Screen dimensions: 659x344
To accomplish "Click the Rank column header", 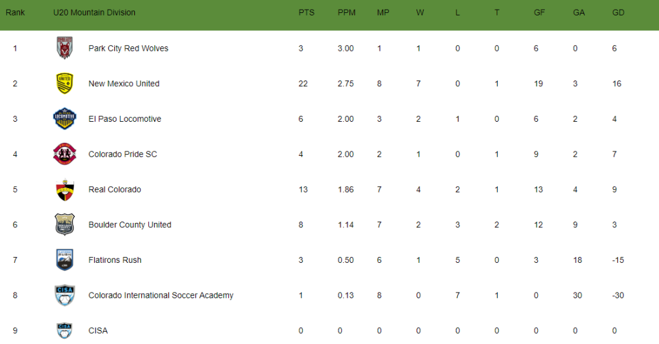I will (15, 13).
